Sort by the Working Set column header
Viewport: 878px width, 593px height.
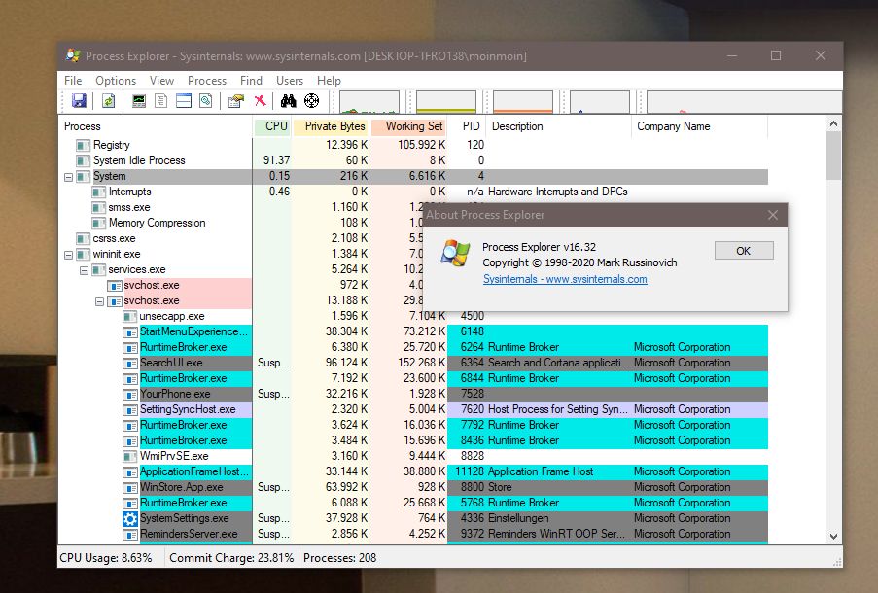[408, 126]
